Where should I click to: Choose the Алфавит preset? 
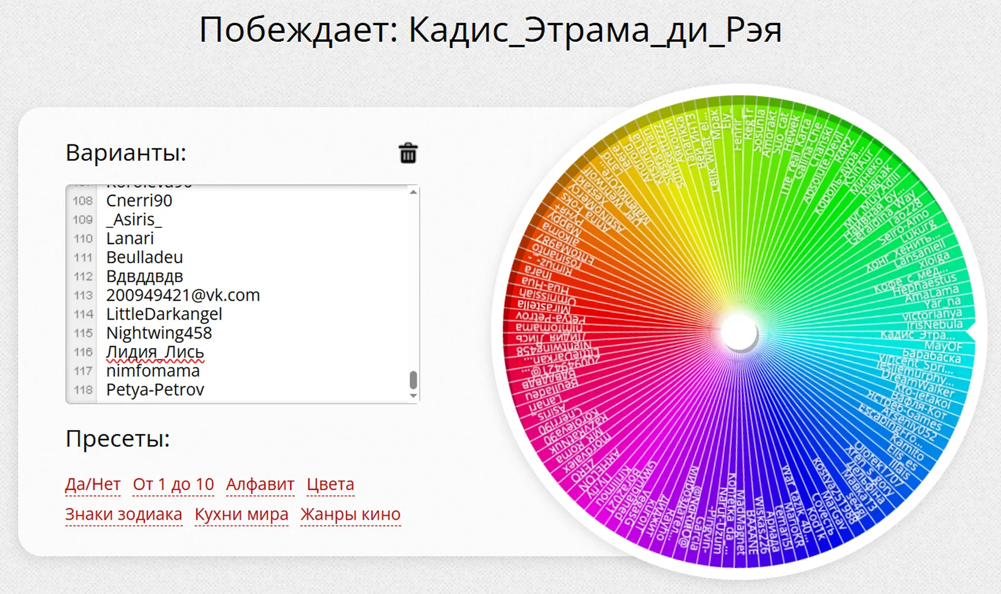click(x=260, y=484)
